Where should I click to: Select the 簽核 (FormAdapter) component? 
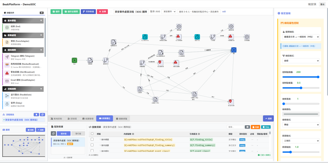coord(24,43)
